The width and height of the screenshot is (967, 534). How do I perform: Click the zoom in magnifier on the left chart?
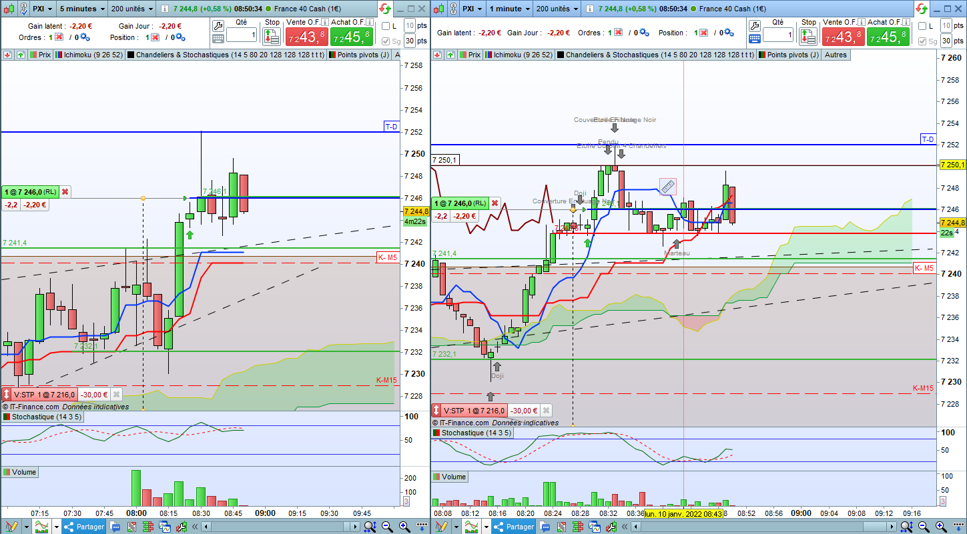[404, 527]
